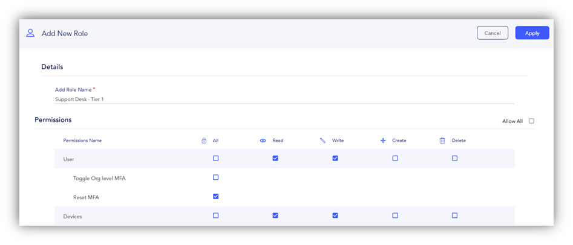The image size is (573, 245).
Task: Check the All box for User row
Action: click(x=215, y=158)
